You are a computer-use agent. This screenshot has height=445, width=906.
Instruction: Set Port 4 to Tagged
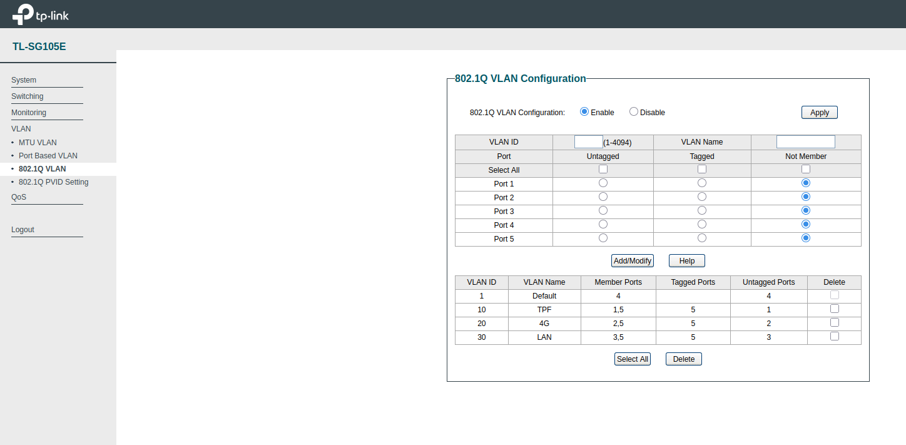[702, 224]
